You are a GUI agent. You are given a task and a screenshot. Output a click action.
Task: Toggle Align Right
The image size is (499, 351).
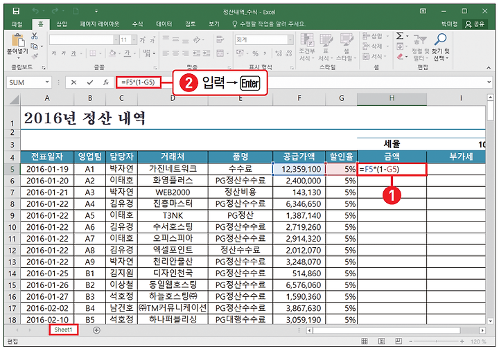[x=186, y=53]
